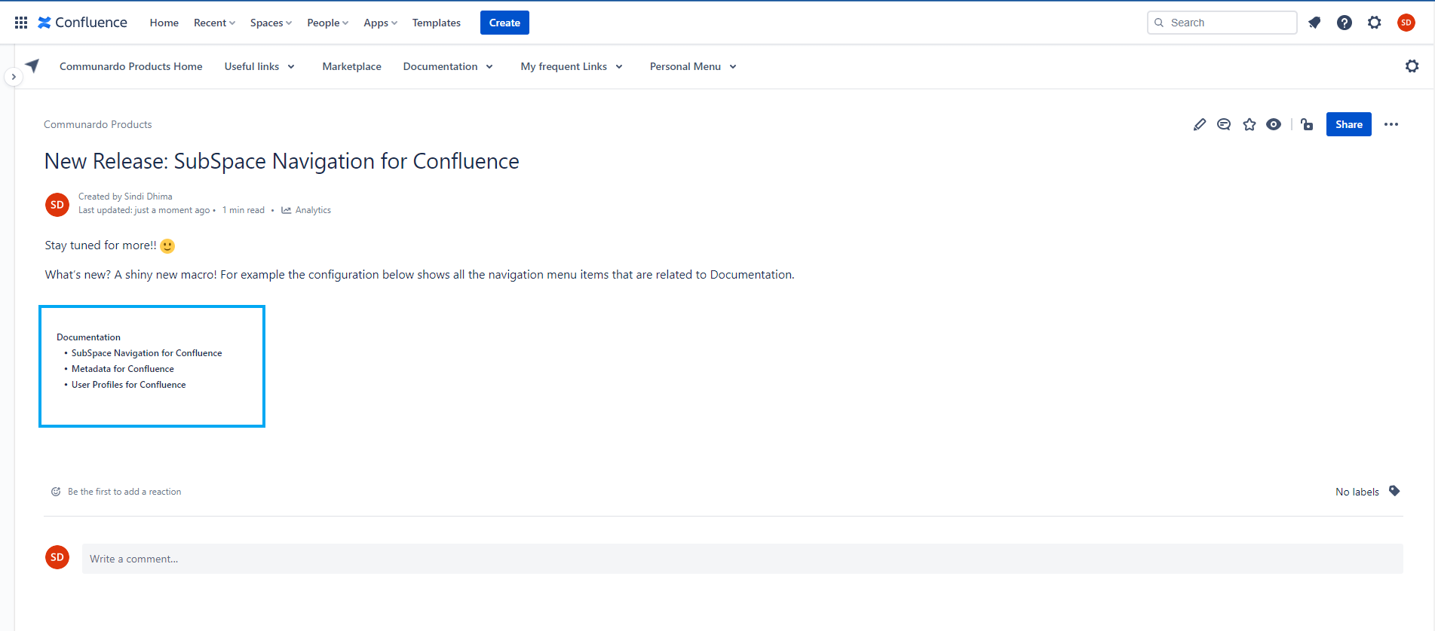Toggle watching this page eye icon

[x=1274, y=124]
